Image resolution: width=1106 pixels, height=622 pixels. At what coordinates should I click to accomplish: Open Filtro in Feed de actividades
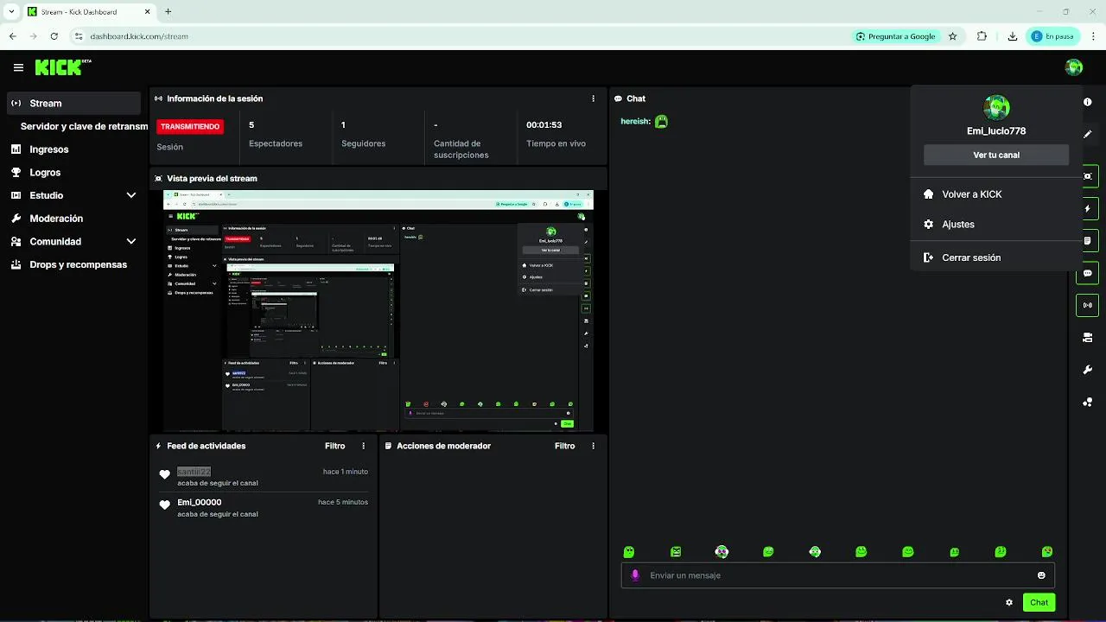[334, 446]
